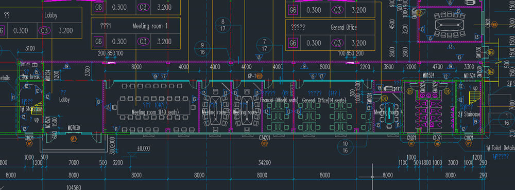
Task: Click the 8/17 section callout circle
Action: [x=223, y=25]
